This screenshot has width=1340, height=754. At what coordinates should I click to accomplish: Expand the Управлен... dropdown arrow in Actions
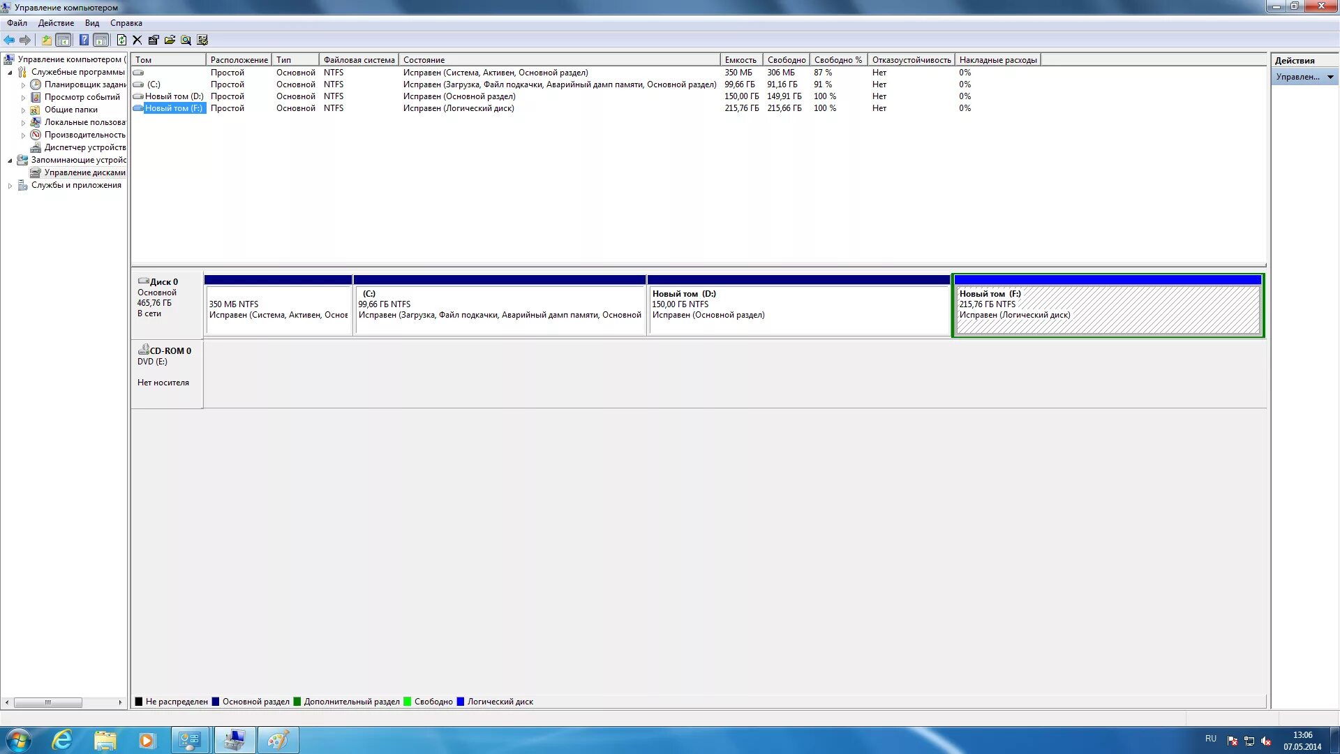1330,77
